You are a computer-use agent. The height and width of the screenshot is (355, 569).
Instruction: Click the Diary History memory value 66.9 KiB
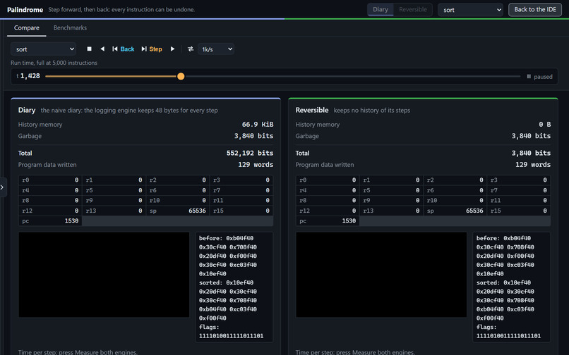[258, 124]
